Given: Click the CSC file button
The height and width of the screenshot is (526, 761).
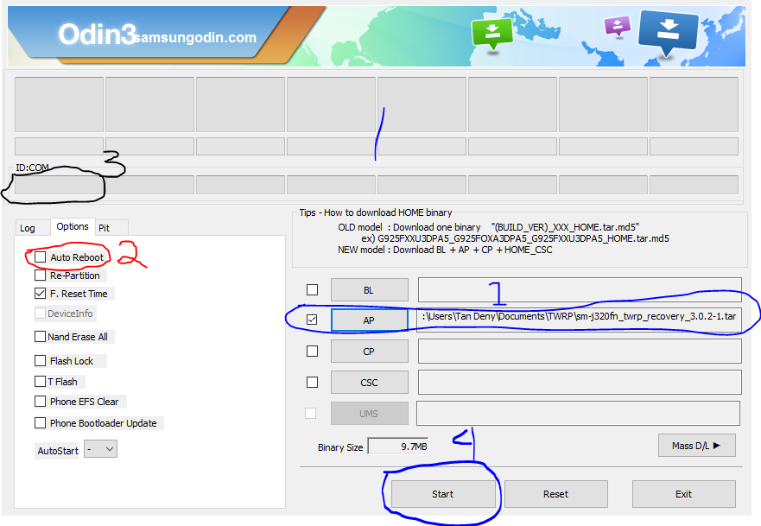Looking at the screenshot, I should tap(370, 383).
